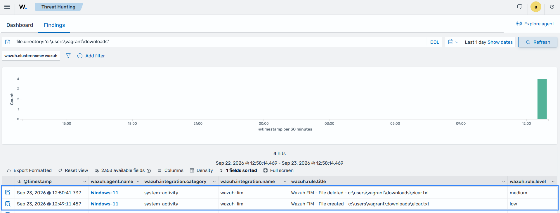Click the filter funnel icon
The image size is (560, 213).
point(68,56)
